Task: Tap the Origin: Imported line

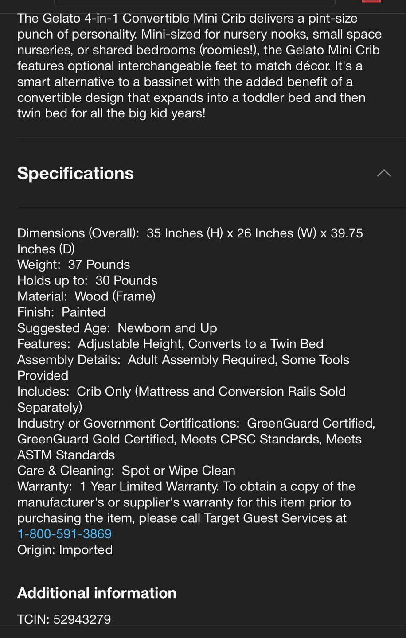Action: coord(65,550)
